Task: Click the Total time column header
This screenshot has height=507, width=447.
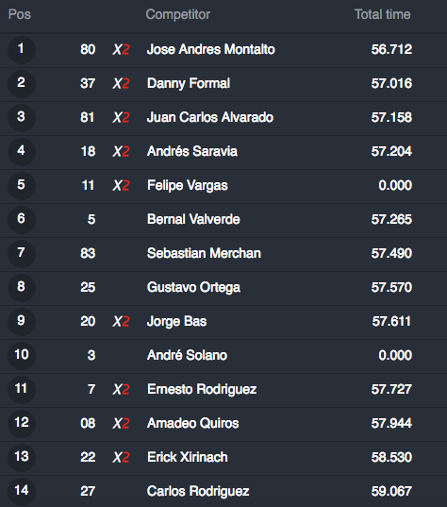Action: 383,14
